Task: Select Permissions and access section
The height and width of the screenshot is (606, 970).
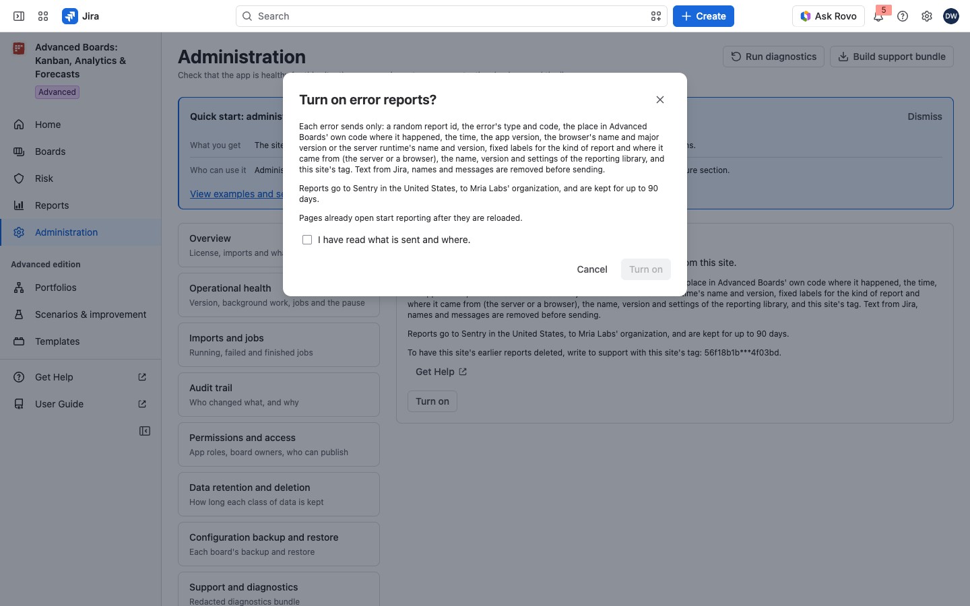Action: tap(279, 444)
